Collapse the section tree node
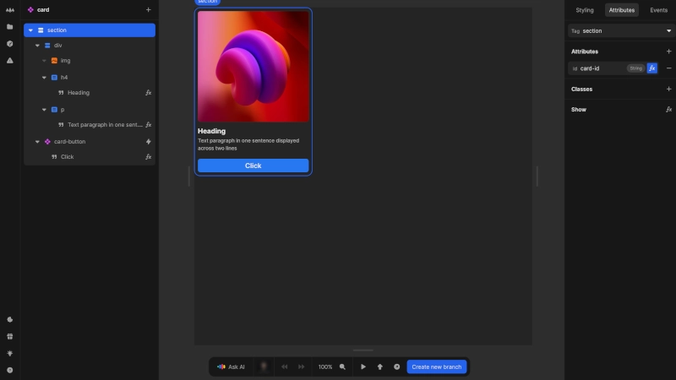Viewport: 676px width, 380px height. coord(30,30)
